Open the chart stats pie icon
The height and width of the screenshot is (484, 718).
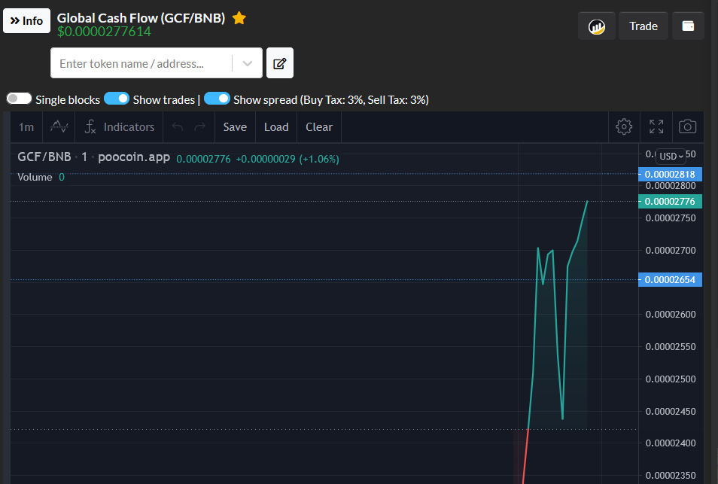[x=596, y=26]
